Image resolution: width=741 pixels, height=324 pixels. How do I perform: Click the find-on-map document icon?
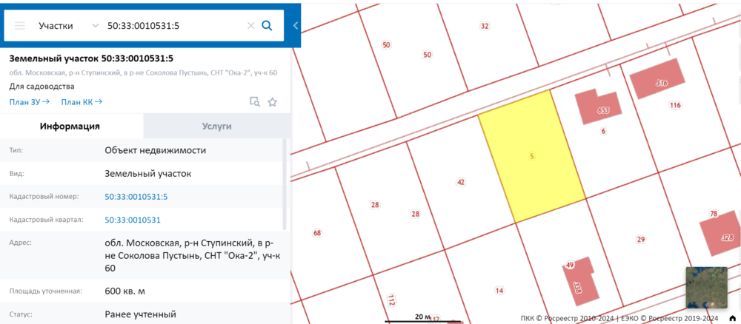coord(254,102)
